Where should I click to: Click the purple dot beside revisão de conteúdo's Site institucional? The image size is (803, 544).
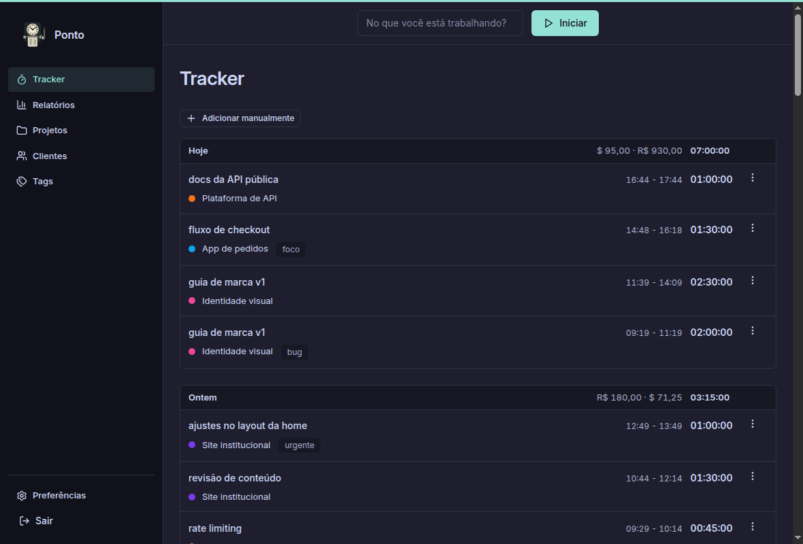coord(192,497)
